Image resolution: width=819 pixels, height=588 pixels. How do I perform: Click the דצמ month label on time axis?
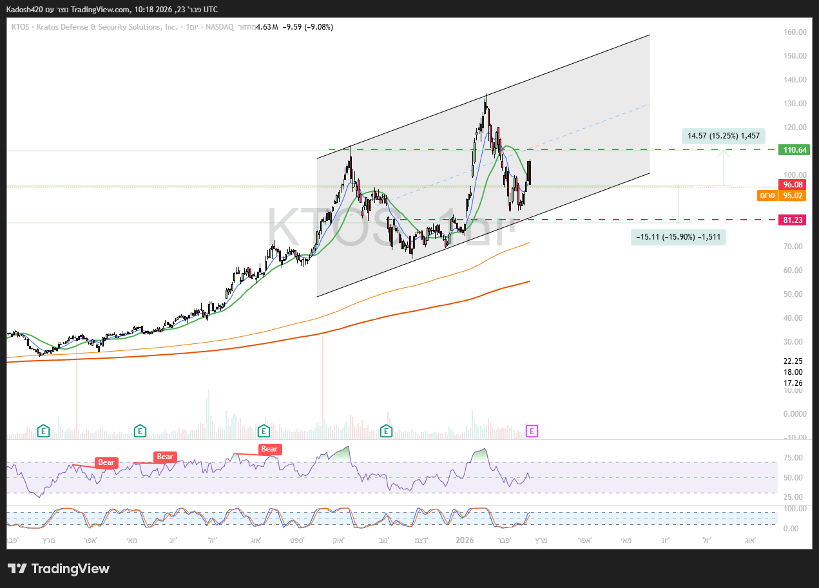click(421, 540)
